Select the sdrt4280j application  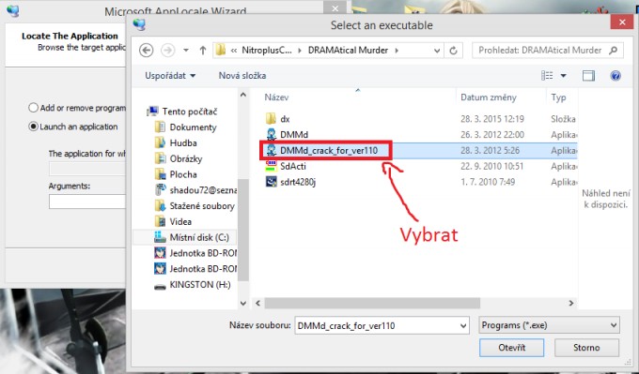(298, 182)
